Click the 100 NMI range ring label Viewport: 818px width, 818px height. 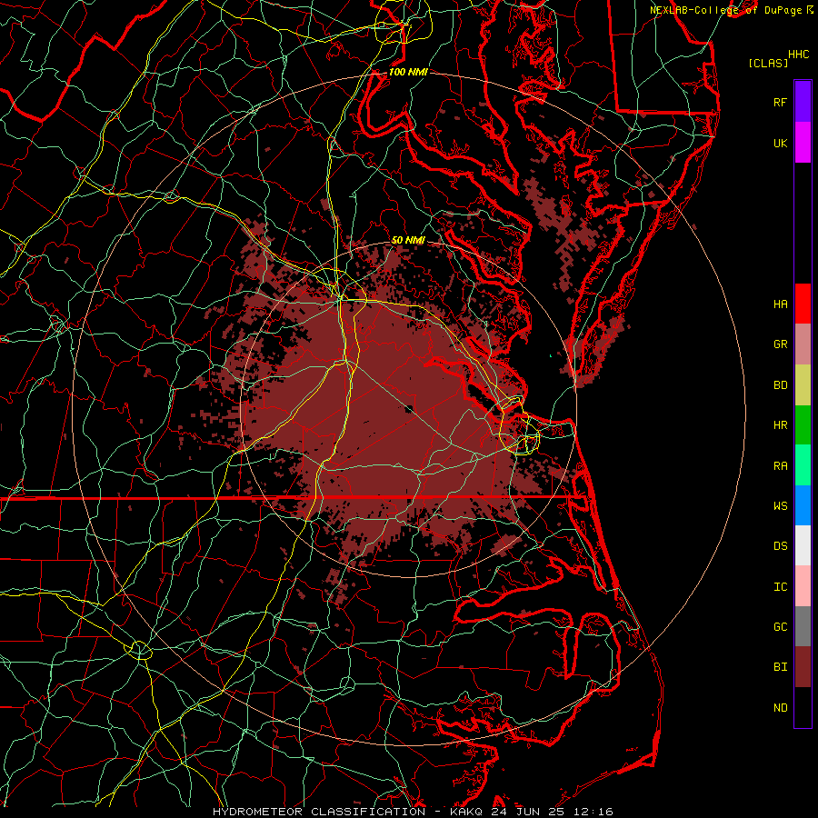408,72
